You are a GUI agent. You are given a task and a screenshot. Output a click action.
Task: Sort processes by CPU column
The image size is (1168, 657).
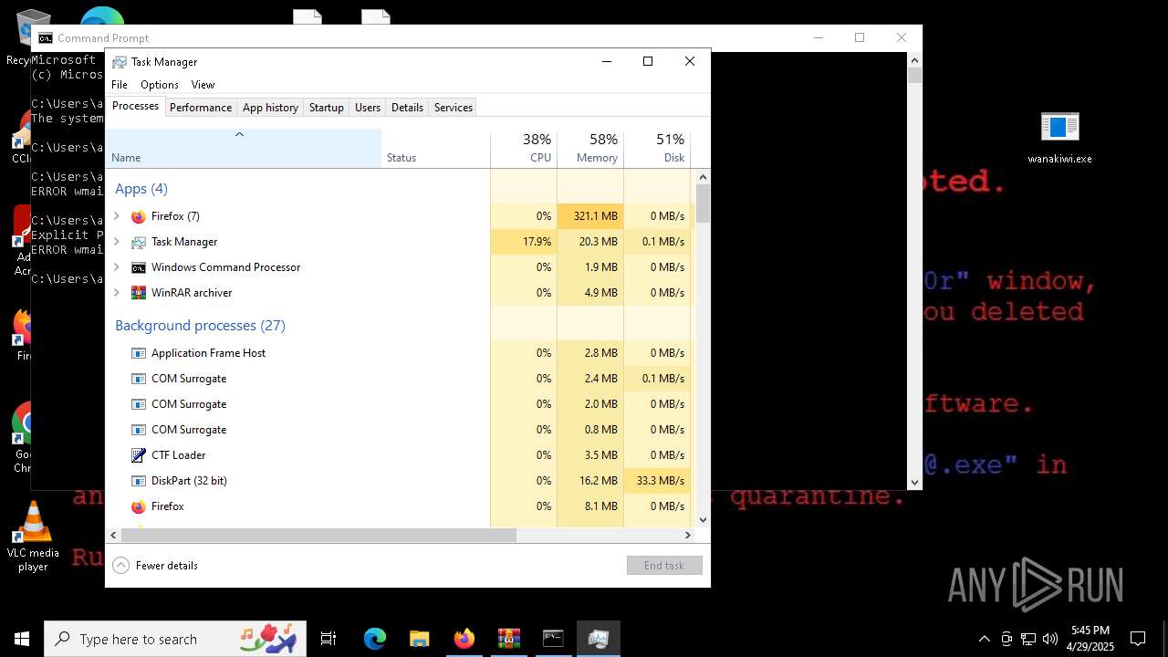(x=524, y=149)
